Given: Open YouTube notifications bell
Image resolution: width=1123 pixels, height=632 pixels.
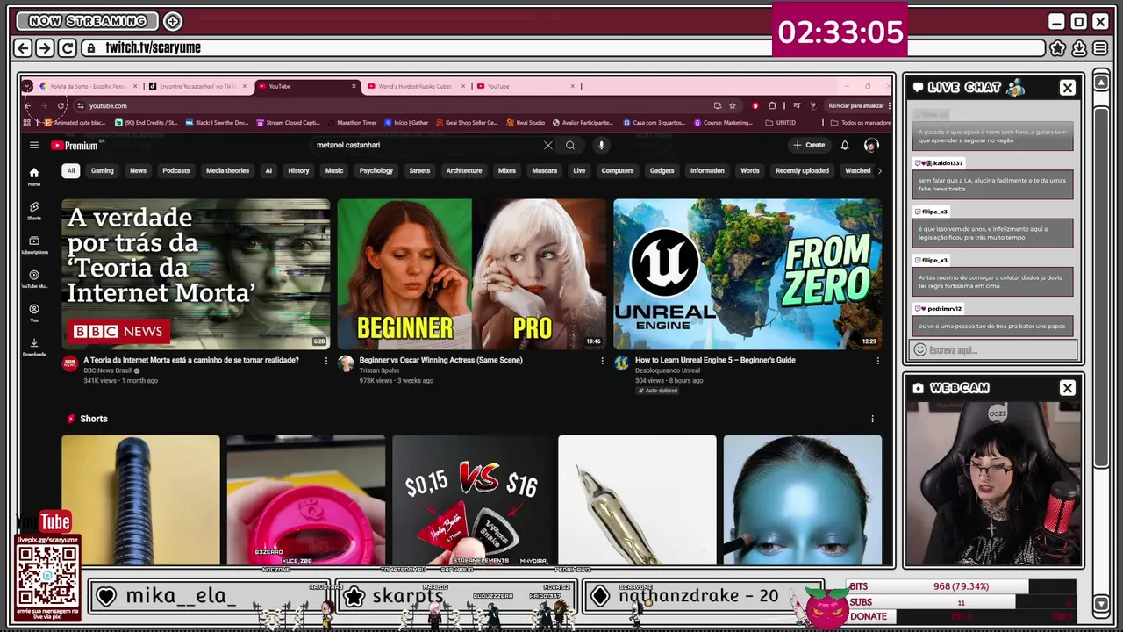Looking at the screenshot, I should pyautogui.click(x=845, y=146).
